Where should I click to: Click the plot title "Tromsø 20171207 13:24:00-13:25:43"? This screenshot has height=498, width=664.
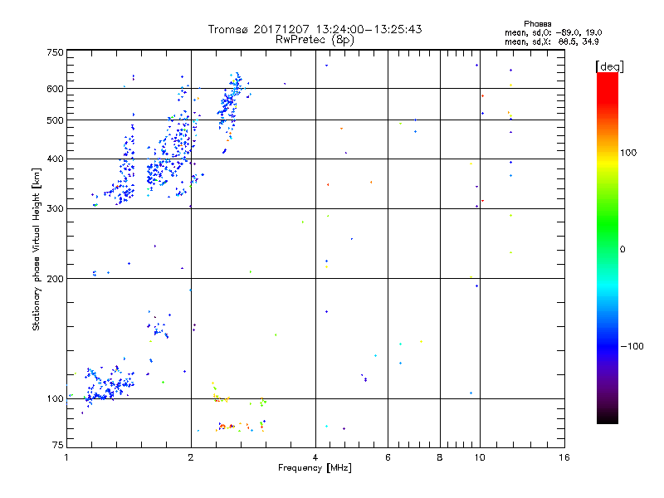point(315,29)
